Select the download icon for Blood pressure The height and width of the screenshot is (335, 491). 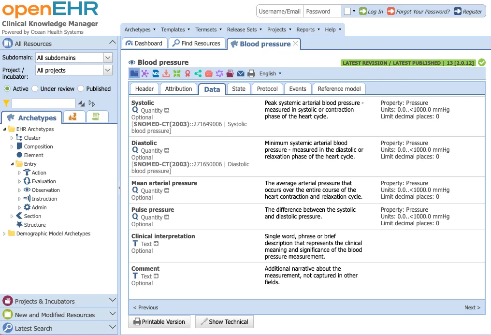click(166, 73)
